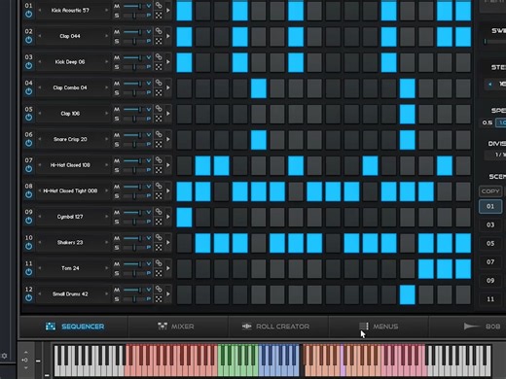The width and height of the screenshot is (506, 379).
Task: Toggle power for track 12 Small Drums 42
Action: (28, 297)
